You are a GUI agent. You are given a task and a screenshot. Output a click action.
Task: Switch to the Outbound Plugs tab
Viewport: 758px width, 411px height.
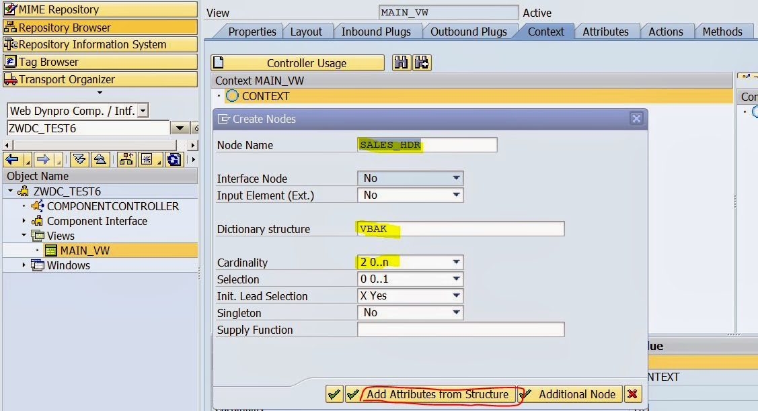click(468, 32)
